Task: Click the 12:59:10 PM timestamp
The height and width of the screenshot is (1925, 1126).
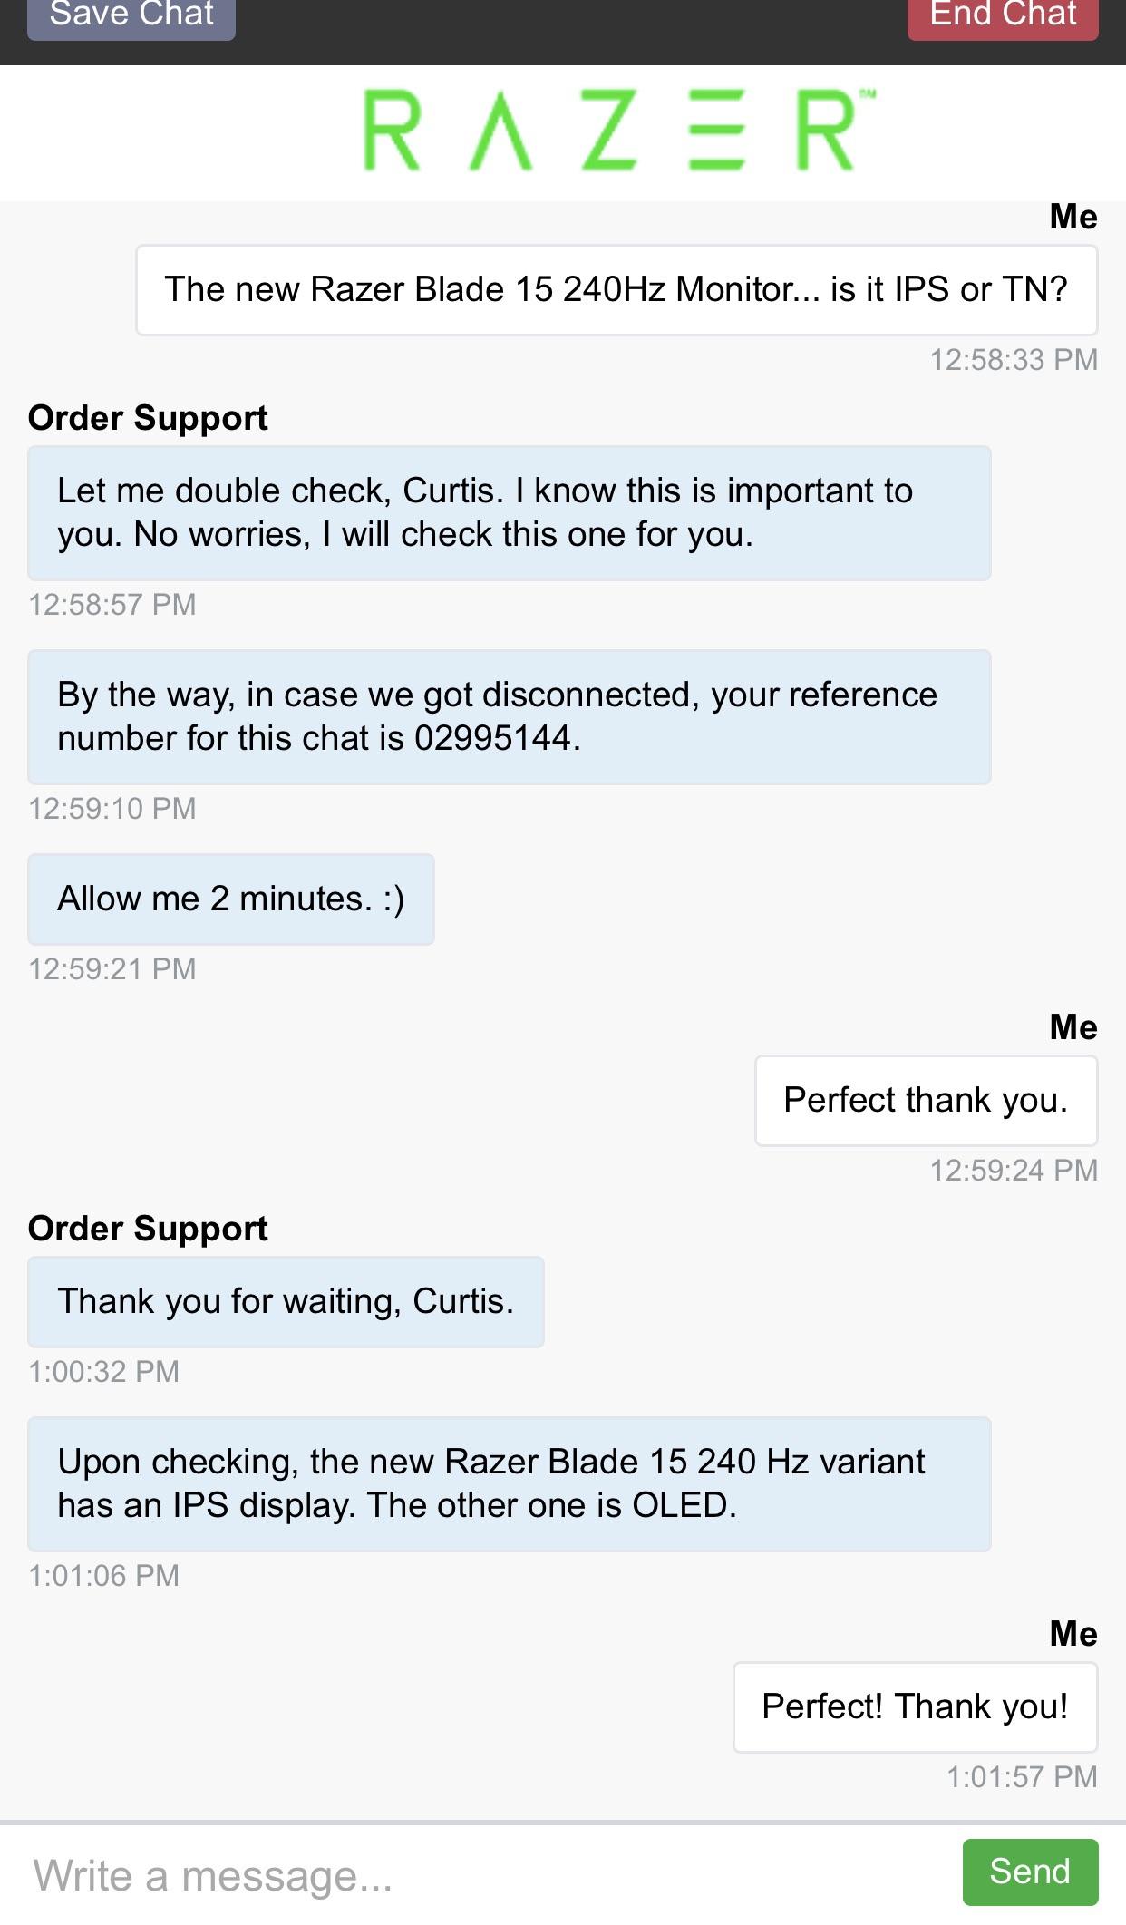Action: point(112,809)
